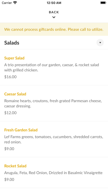This screenshot has width=108, height=192.
Task: Tap the Rocket Salad $9.00 price
Action: (9, 180)
